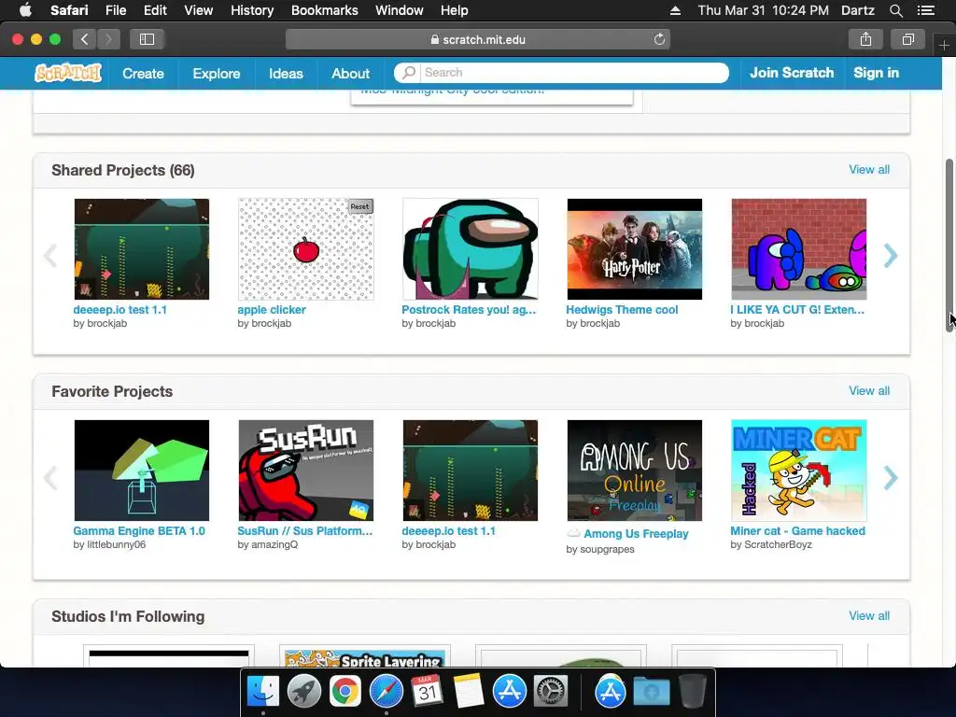Open the About page link
Screen dimensions: 956x717
[x=351, y=73]
